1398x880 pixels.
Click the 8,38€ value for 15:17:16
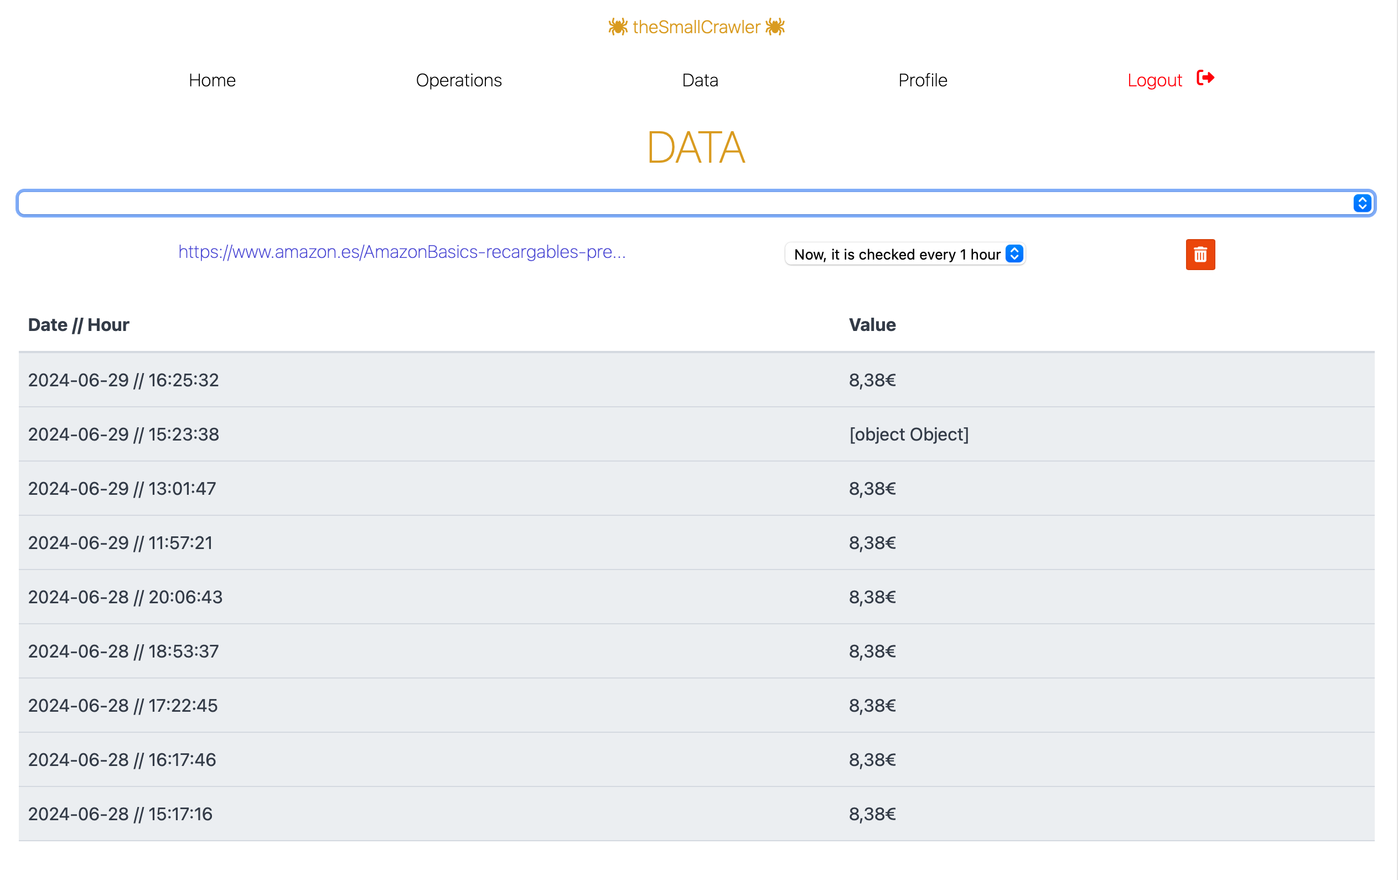tap(872, 814)
